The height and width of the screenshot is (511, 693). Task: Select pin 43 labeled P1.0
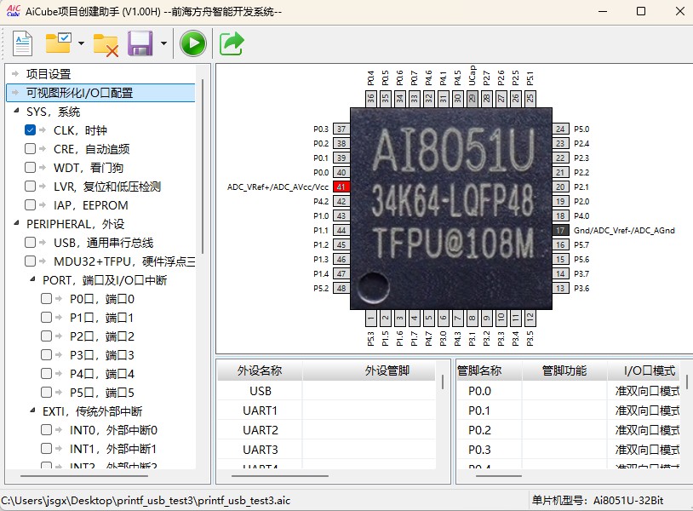coord(341,215)
